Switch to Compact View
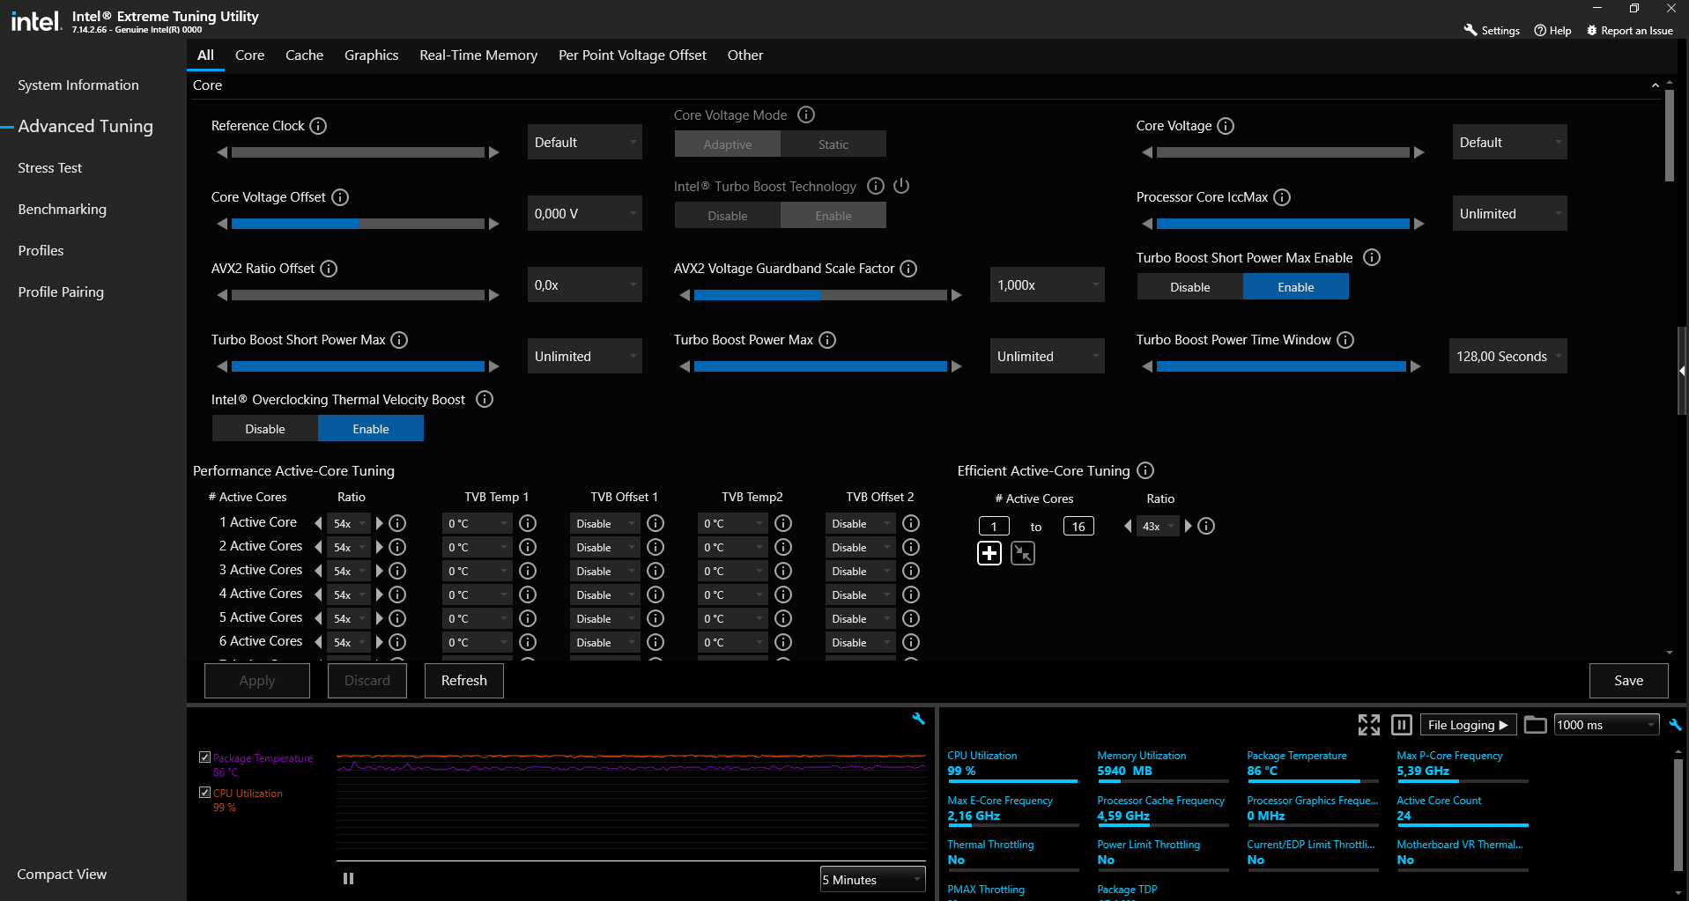 (62, 874)
